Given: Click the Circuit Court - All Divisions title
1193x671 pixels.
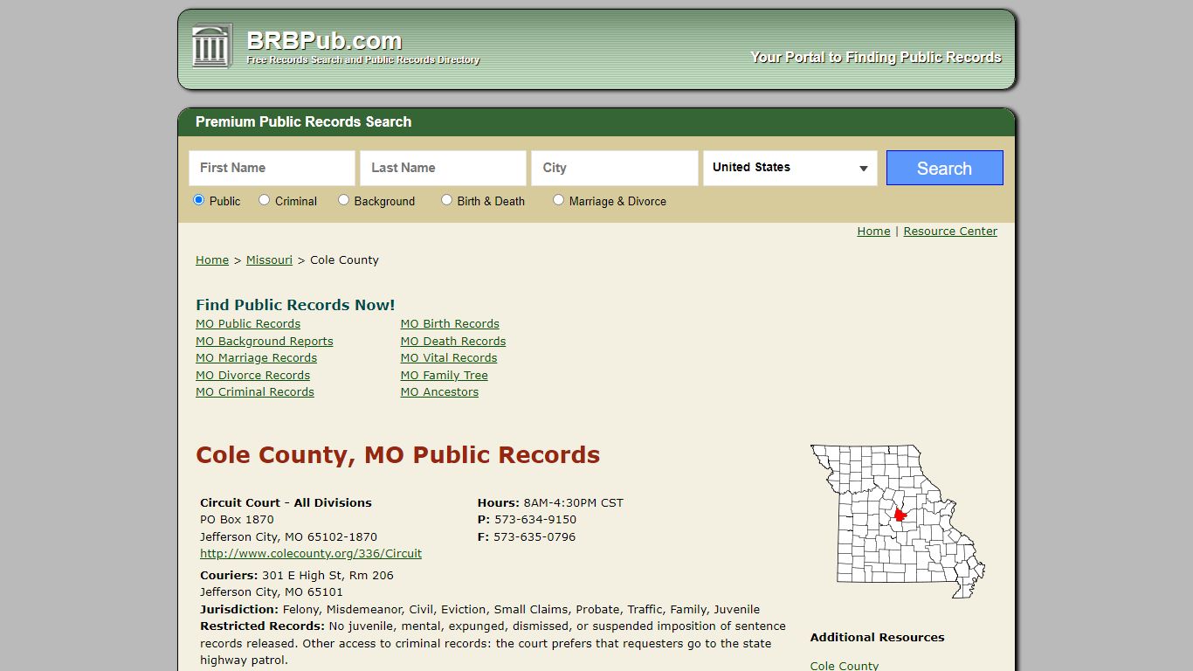Looking at the screenshot, I should tap(286, 503).
